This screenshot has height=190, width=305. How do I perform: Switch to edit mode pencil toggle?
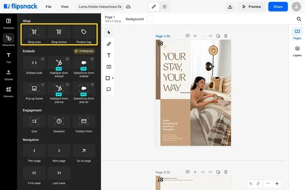[x=154, y=7]
